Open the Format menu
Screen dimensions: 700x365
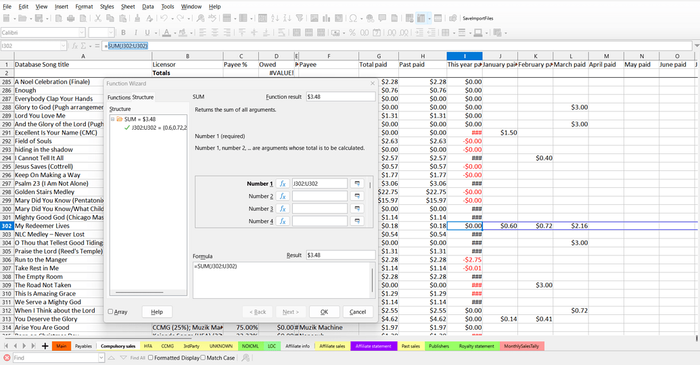pos(84,7)
